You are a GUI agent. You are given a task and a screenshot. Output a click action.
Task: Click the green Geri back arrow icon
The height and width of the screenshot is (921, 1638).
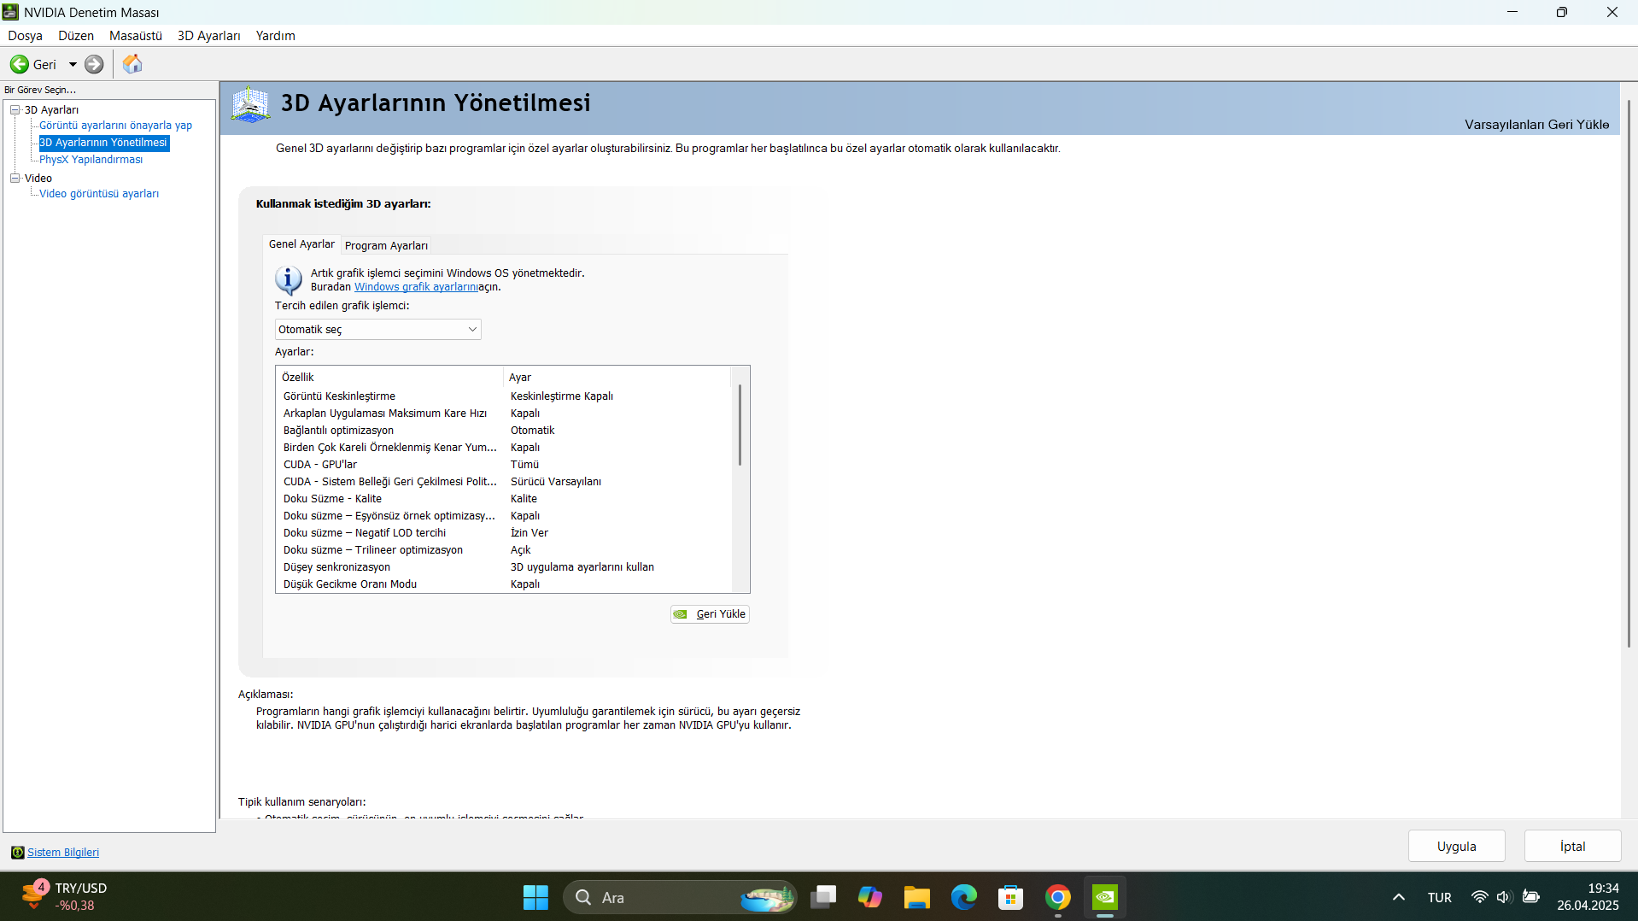click(x=19, y=64)
